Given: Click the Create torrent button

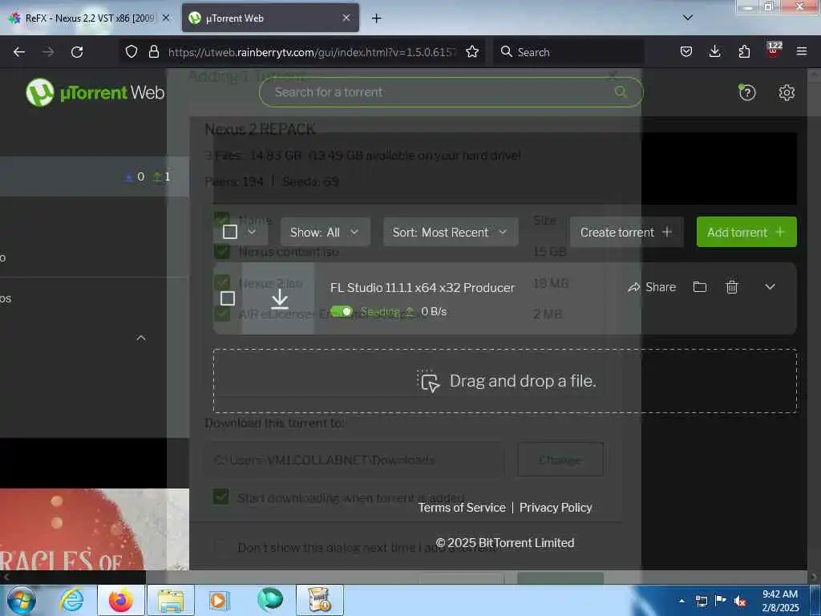Looking at the screenshot, I should (626, 232).
